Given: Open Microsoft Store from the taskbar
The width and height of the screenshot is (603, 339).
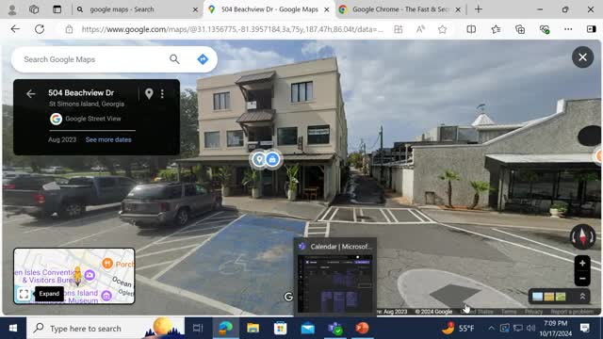Looking at the screenshot, I should point(281,329).
